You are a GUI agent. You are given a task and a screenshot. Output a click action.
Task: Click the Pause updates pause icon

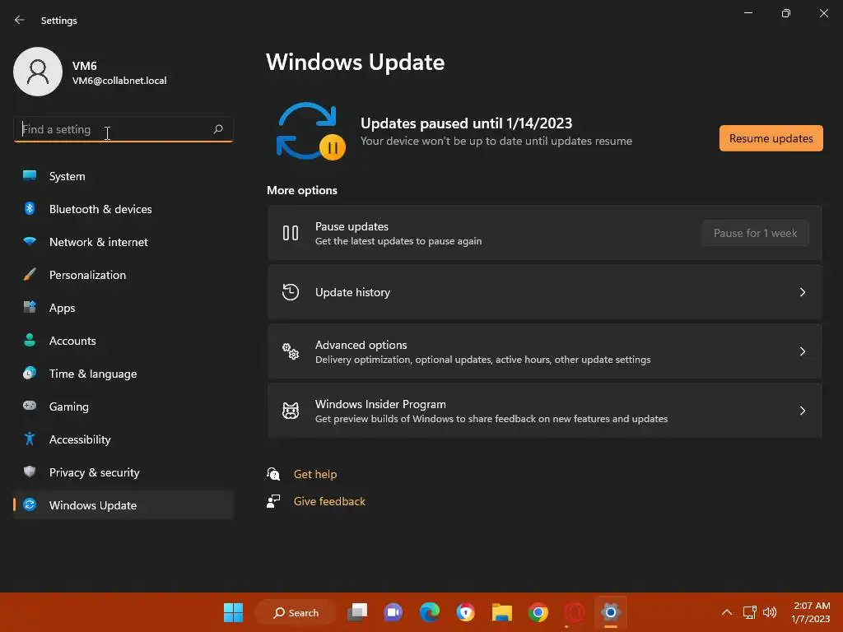point(291,233)
